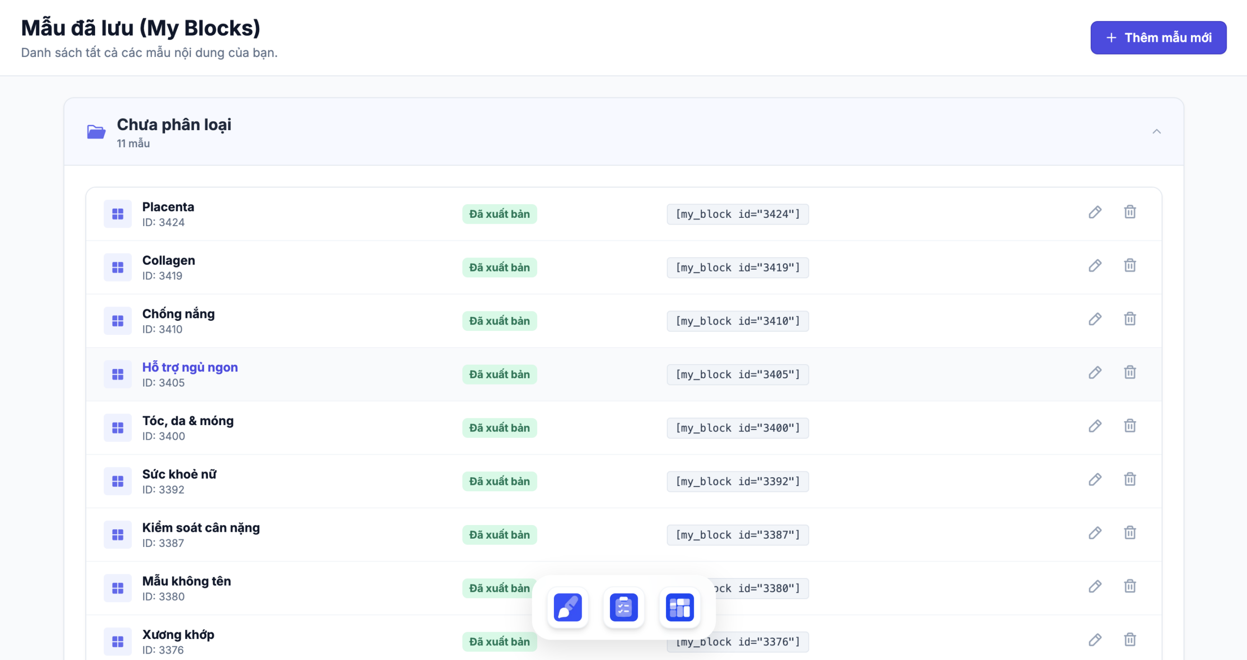Image resolution: width=1247 pixels, height=660 pixels.
Task: Click the Chưa phân loại heading
Action: pos(174,125)
